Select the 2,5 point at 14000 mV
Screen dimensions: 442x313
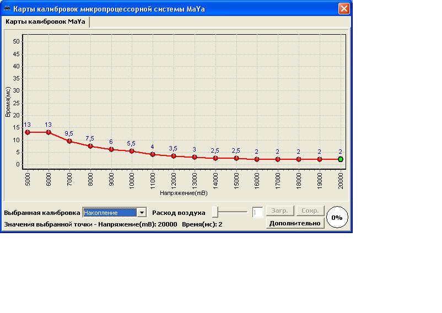pos(215,158)
